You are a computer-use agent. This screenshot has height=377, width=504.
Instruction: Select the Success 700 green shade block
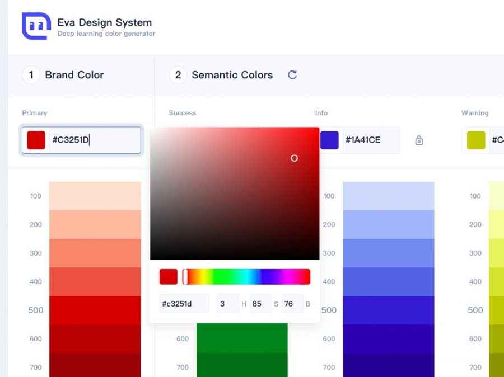click(x=242, y=365)
